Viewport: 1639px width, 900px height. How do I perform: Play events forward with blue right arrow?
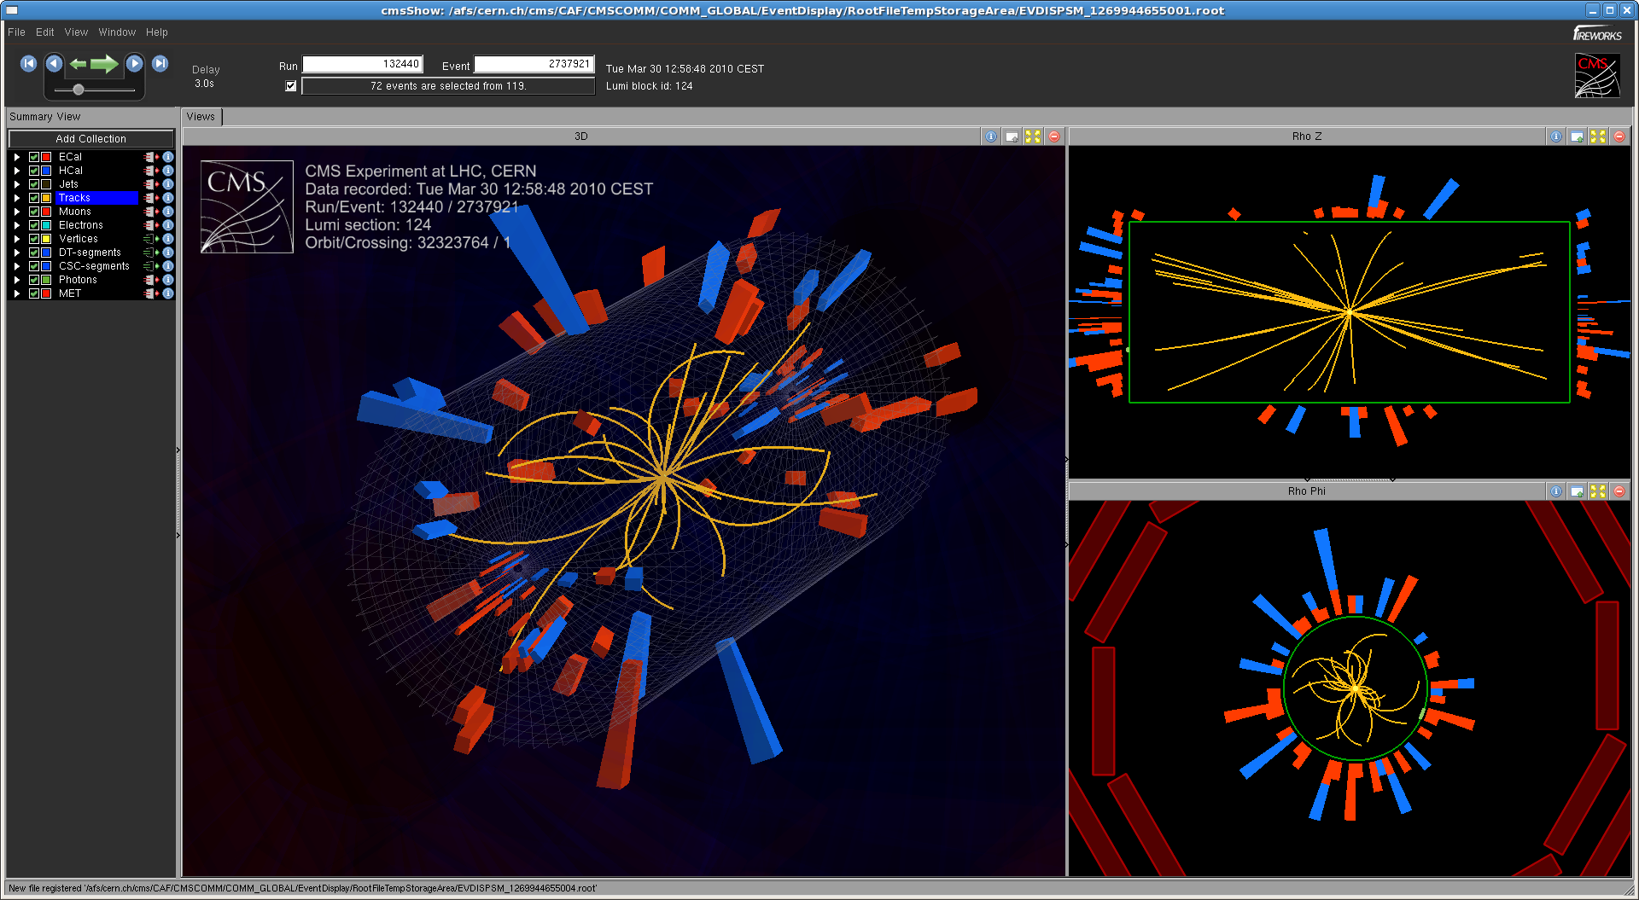click(134, 64)
